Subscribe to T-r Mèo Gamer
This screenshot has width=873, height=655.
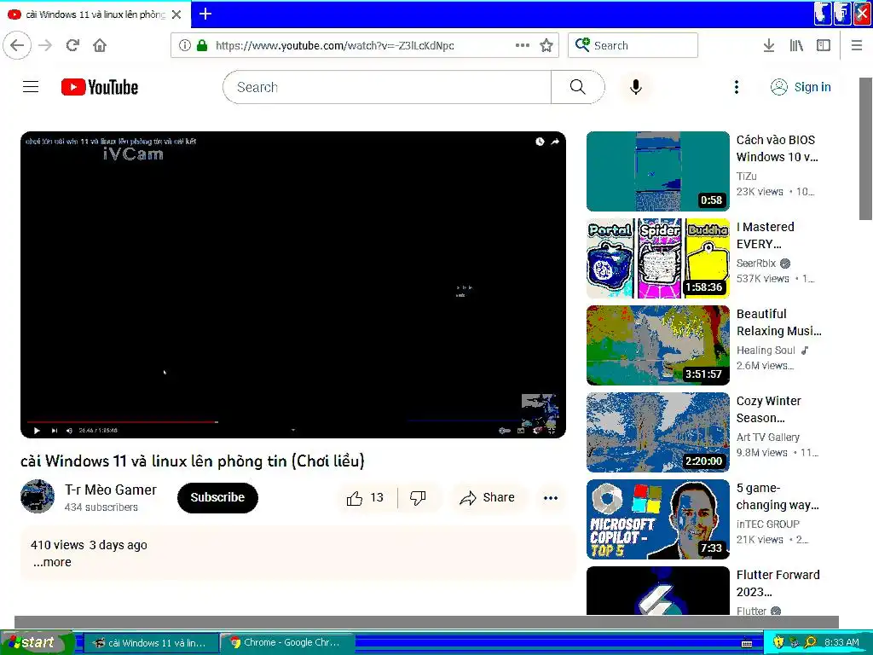217,497
